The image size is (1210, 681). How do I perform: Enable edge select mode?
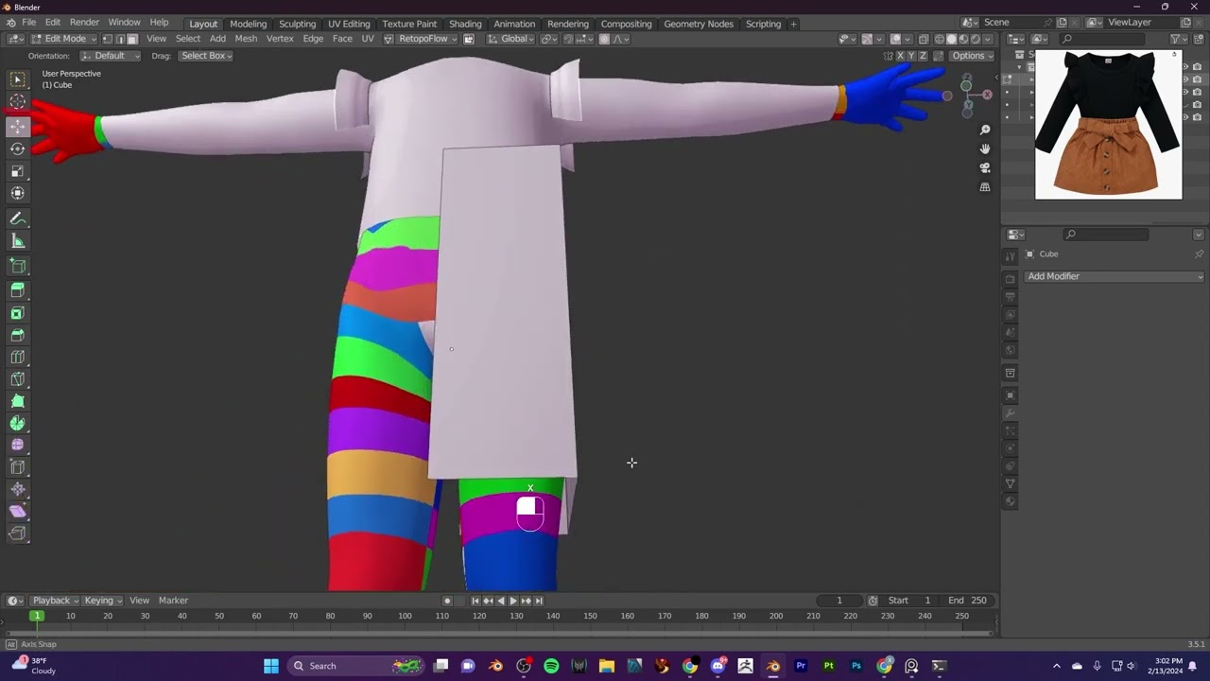119,39
